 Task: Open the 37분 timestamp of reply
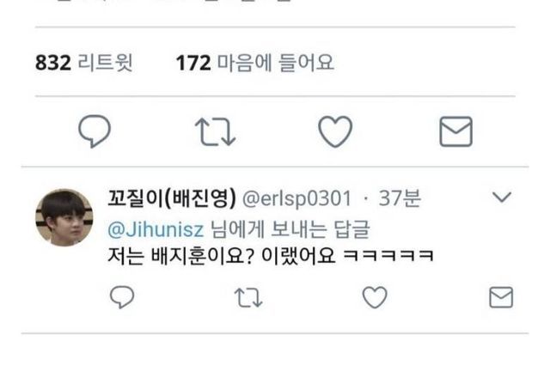pyautogui.click(x=400, y=198)
